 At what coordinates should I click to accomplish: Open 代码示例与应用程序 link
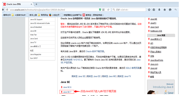coord(158,47)
